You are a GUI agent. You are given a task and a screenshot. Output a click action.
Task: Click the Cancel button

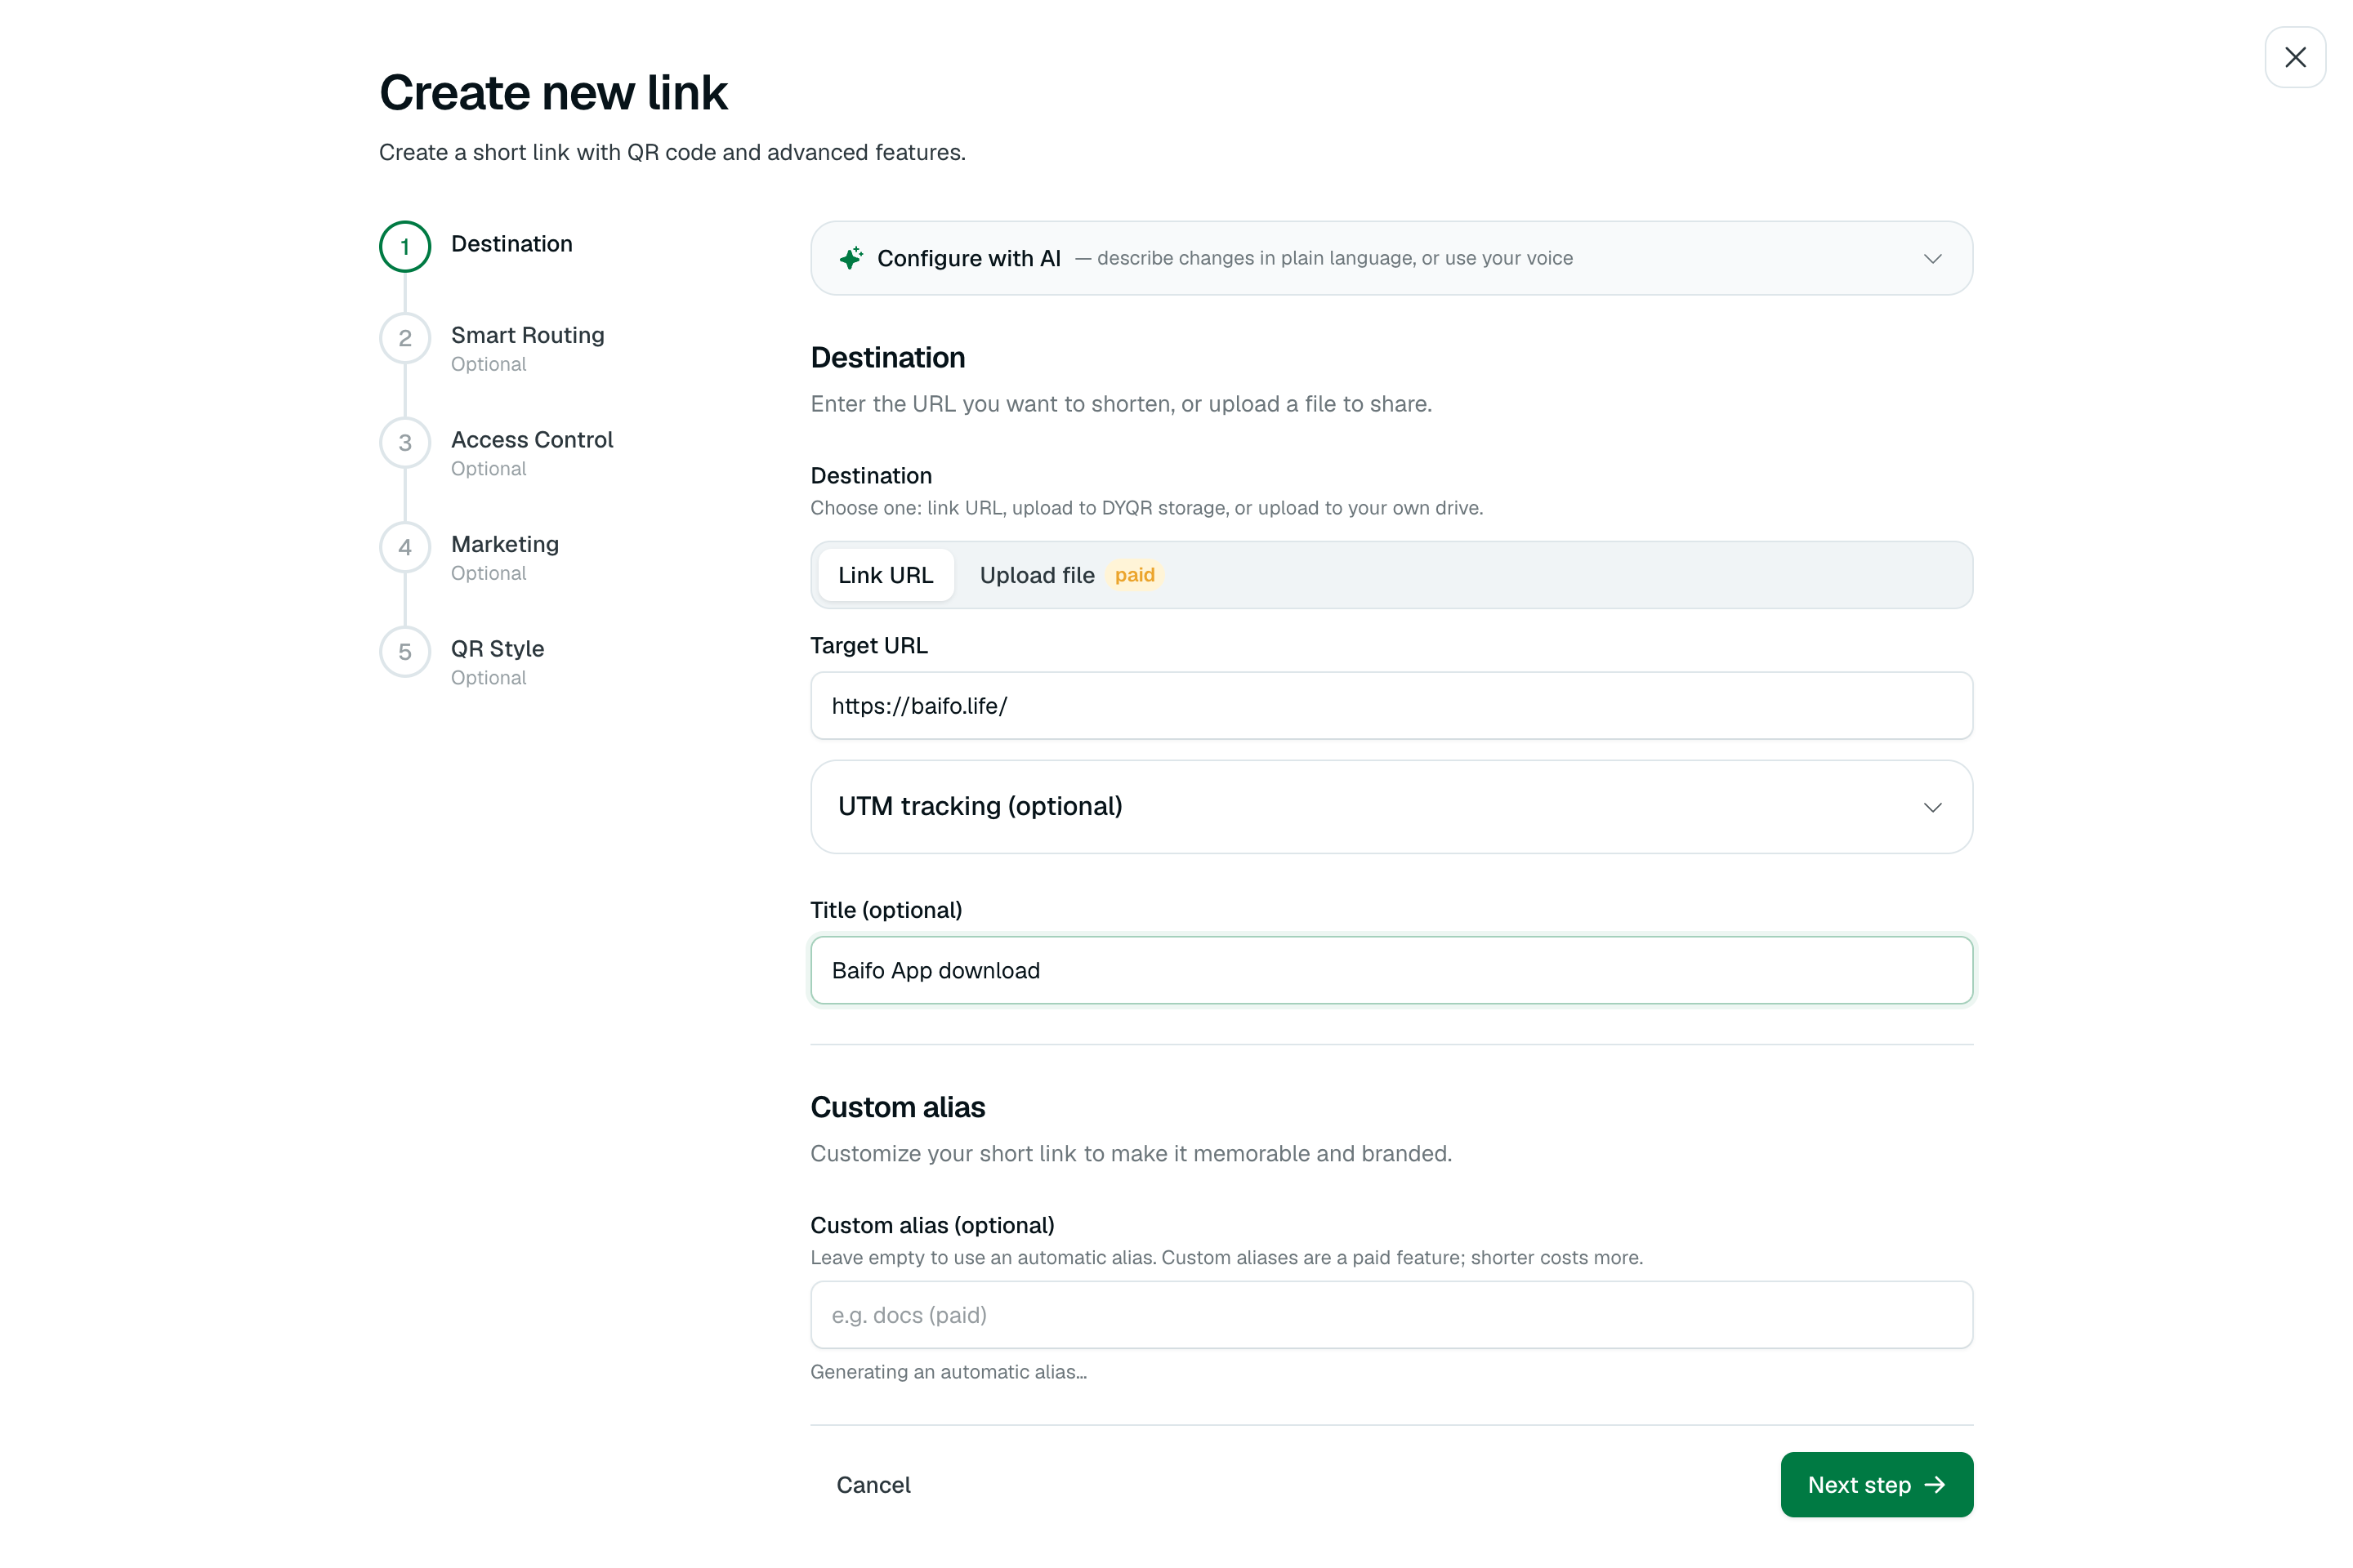click(873, 1485)
